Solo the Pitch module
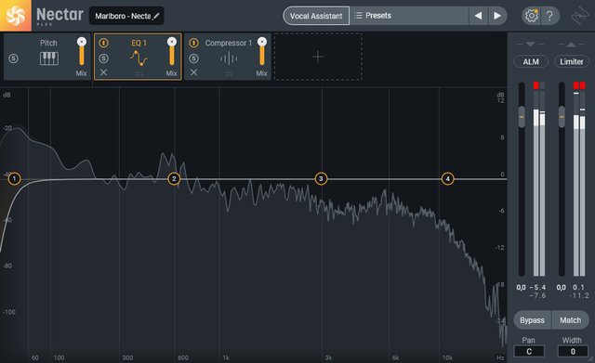The width and height of the screenshot is (595, 363). pos(14,58)
